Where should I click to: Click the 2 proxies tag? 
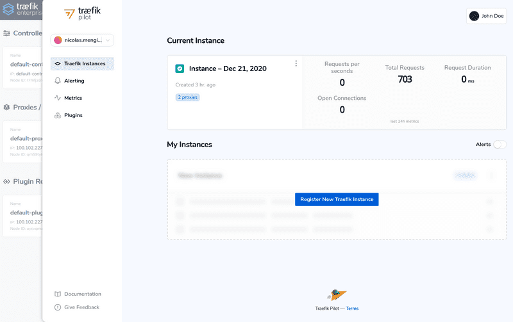(187, 97)
